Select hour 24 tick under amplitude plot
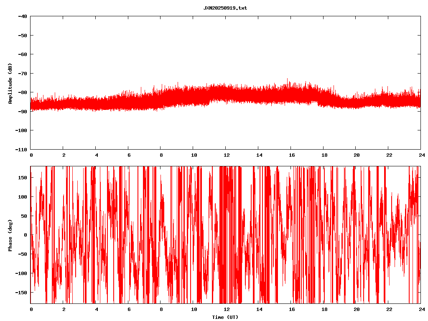 (x=420, y=155)
